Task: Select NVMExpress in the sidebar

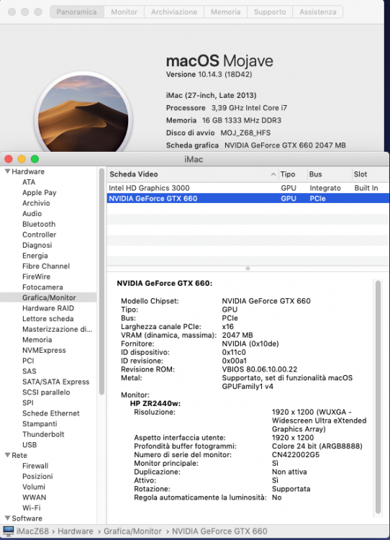Action: 44,350
